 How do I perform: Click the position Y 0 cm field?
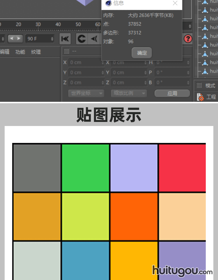coord(86,73)
